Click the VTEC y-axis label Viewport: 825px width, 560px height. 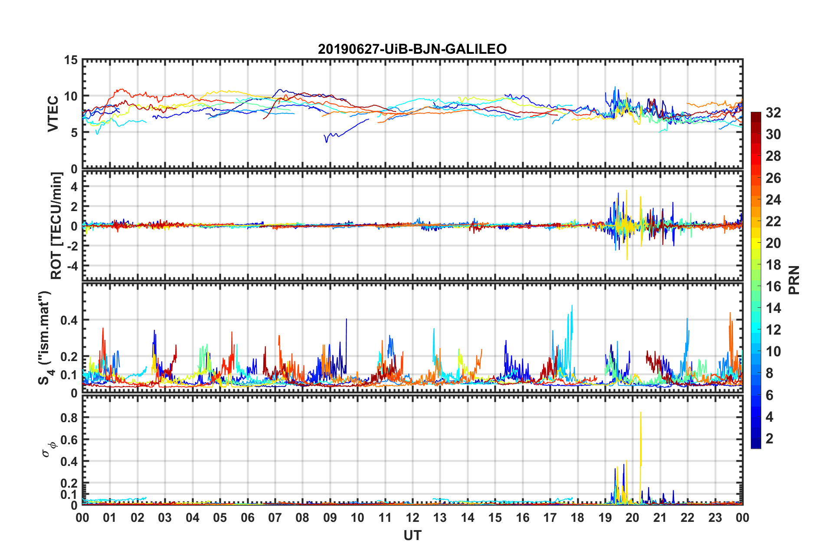click(x=53, y=114)
